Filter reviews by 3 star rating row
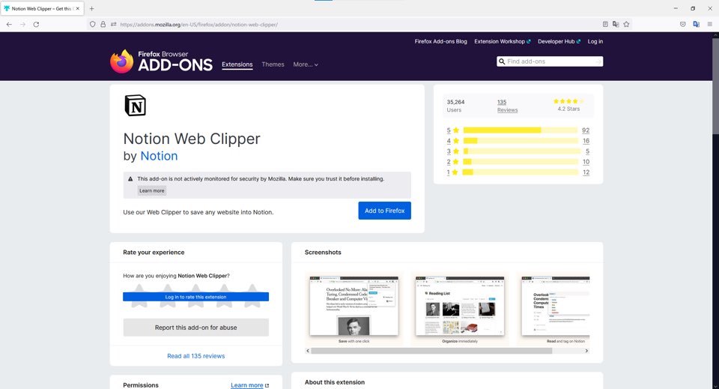 518,151
